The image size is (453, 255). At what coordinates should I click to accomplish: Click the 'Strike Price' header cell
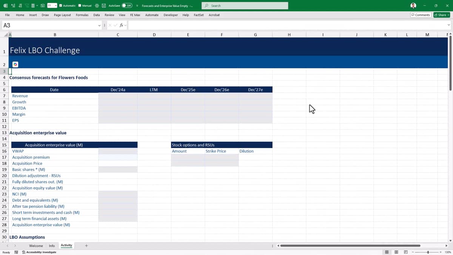[222, 151]
